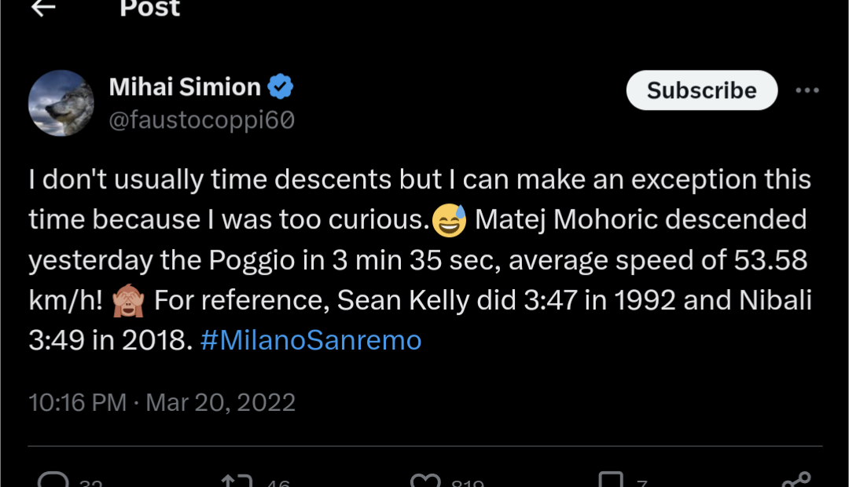
Task: Click the Mar 20, 2022 date
Action: 221,403
